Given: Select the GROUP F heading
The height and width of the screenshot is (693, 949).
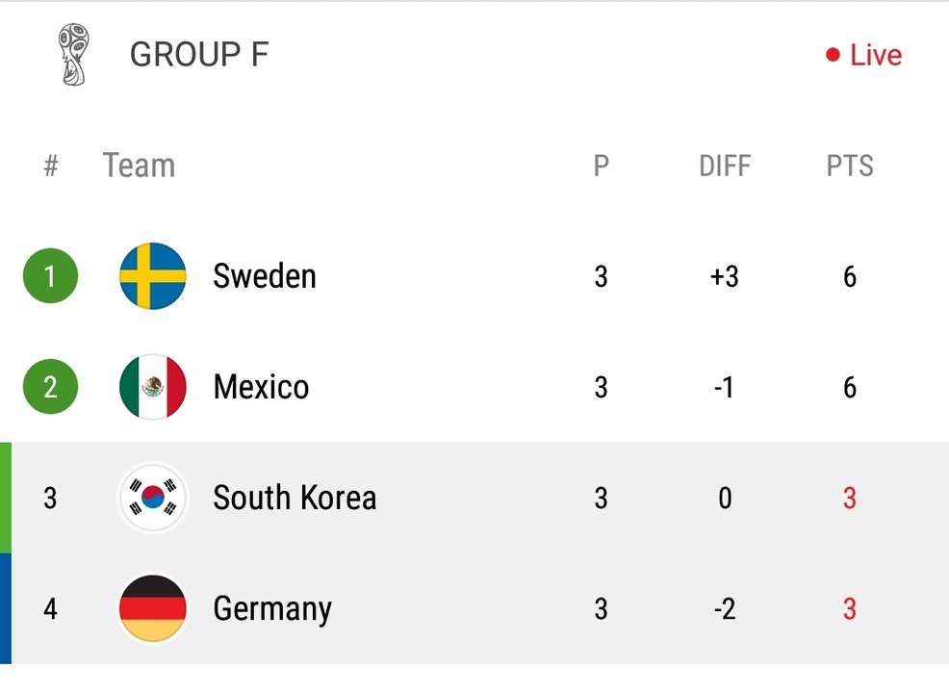Looking at the screenshot, I should tap(199, 55).
